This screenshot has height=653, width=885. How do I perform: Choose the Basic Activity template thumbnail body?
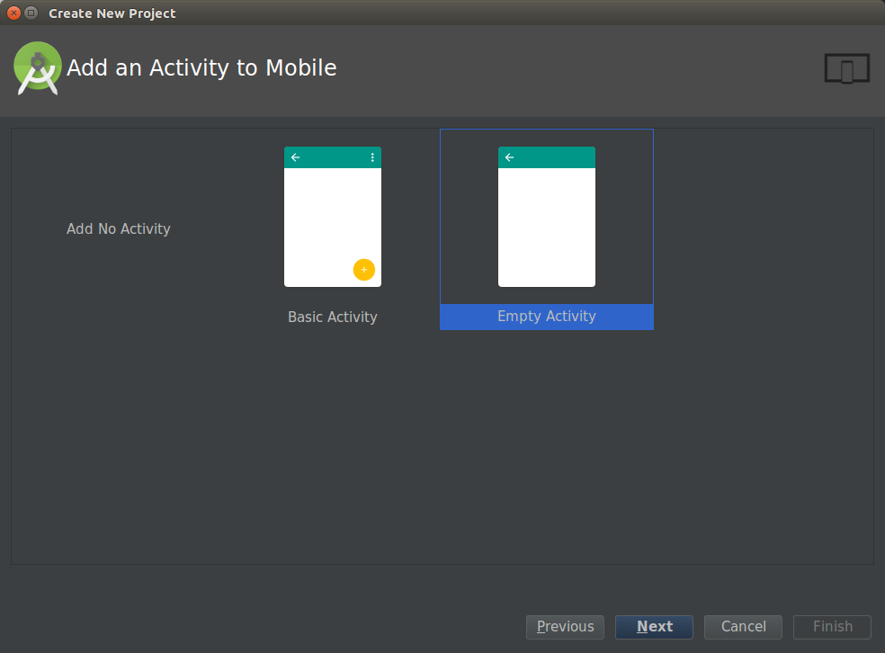point(332,225)
